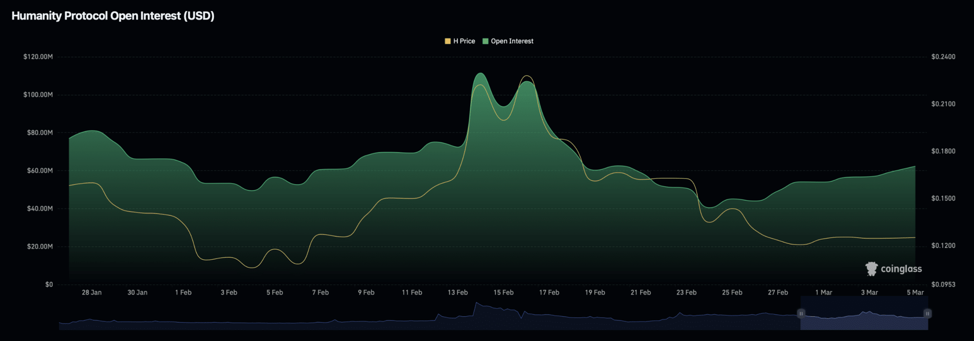Image resolution: width=974 pixels, height=341 pixels.
Task: Click the highest yellow H Price peak
Action: (x=527, y=76)
